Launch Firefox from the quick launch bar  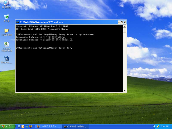(x=31, y=126)
